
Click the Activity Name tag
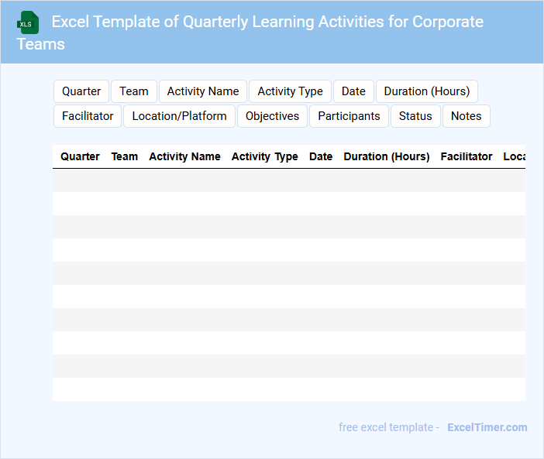click(x=203, y=91)
